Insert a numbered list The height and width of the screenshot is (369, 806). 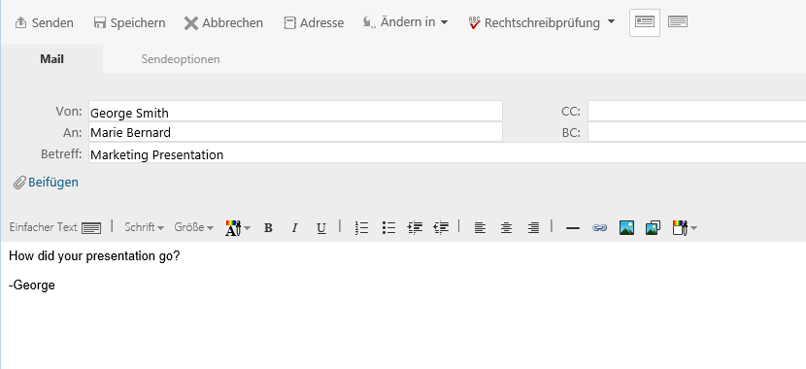click(x=362, y=228)
